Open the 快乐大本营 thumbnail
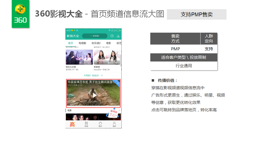Image resolution: width=278 pixels, height=154 pixels. tap(79, 57)
